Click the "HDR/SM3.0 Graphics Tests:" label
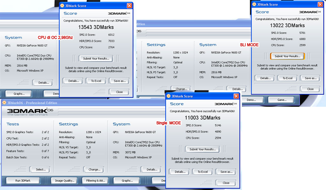Image resolution: width=326 pixels, height=190 pixels. [x=23, y=145]
